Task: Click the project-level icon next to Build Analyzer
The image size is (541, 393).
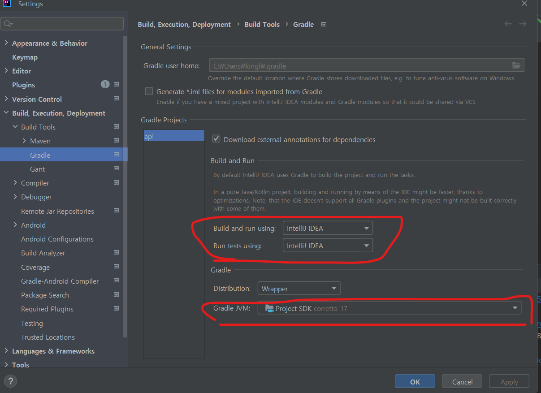Action: pyautogui.click(x=117, y=253)
